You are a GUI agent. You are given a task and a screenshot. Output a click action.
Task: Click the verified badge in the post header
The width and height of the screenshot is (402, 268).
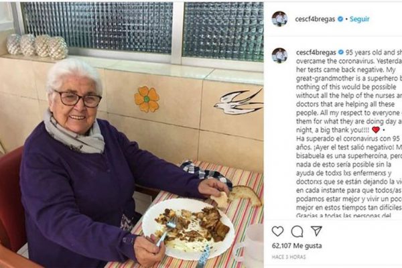(340, 19)
